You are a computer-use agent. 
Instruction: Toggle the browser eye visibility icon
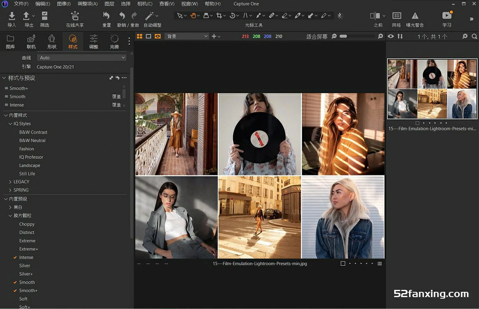tap(391, 36)
